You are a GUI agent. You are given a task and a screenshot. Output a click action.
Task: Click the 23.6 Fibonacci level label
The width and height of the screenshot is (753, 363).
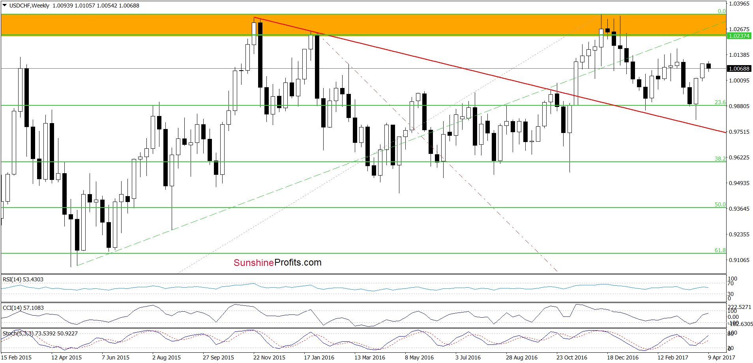720,102
